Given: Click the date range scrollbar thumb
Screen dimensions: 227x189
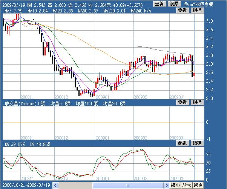Looking at the screenshot, I should click(x=128, y=185).
